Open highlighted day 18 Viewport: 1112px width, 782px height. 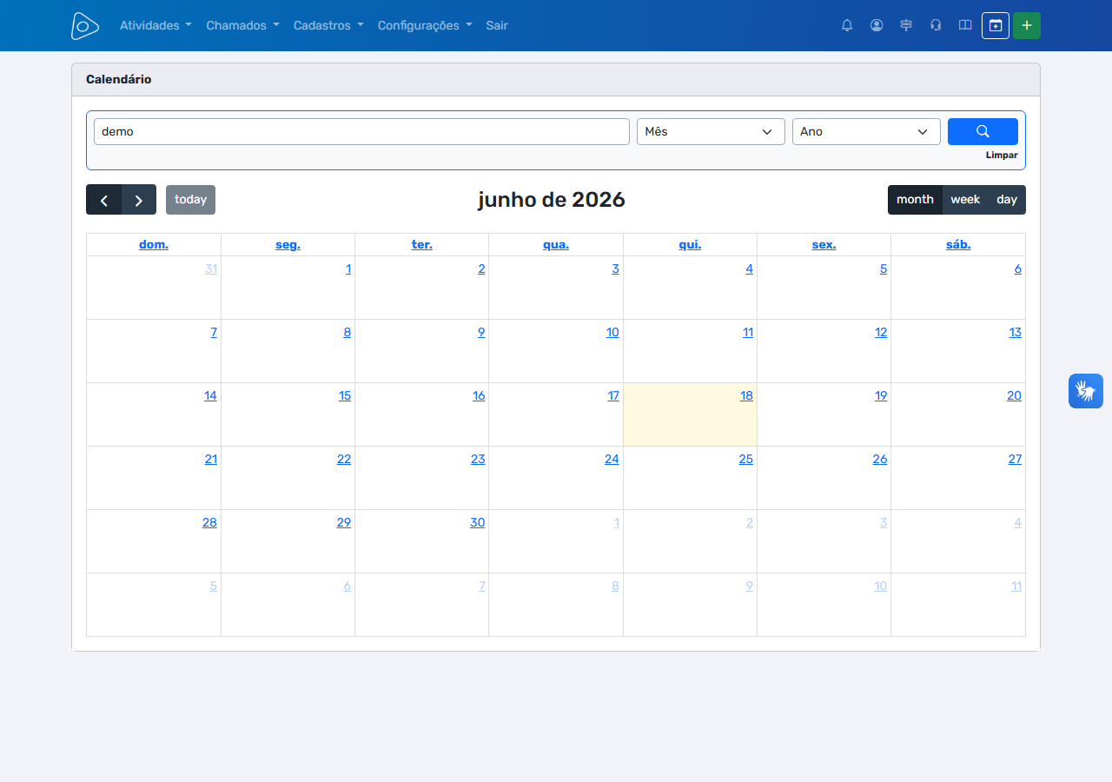(746, 396)
